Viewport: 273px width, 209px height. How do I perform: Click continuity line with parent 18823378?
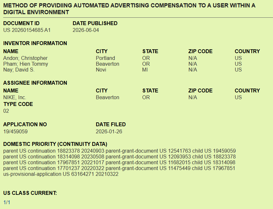119,151
